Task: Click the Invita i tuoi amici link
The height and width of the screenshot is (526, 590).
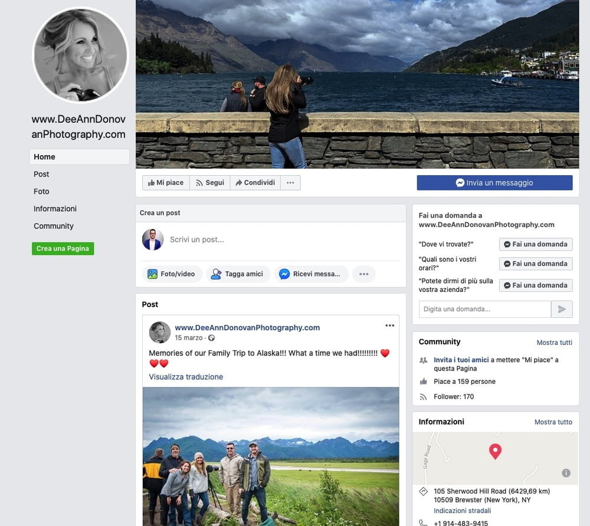Action: click(461, 360)
